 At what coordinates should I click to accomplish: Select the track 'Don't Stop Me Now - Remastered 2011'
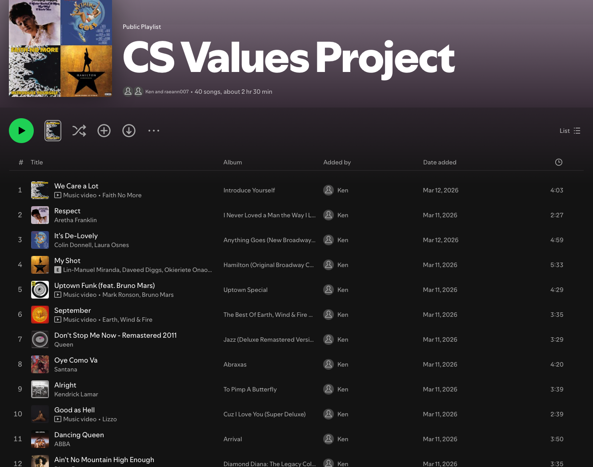tap(116, 335)
